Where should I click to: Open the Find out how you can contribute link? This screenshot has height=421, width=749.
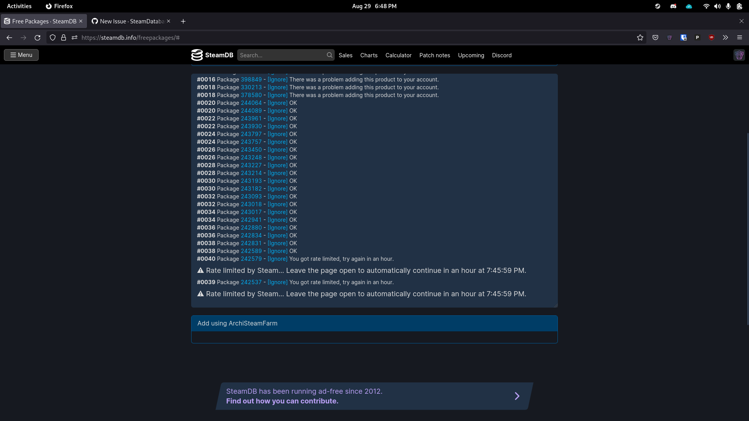pos(282,401)
